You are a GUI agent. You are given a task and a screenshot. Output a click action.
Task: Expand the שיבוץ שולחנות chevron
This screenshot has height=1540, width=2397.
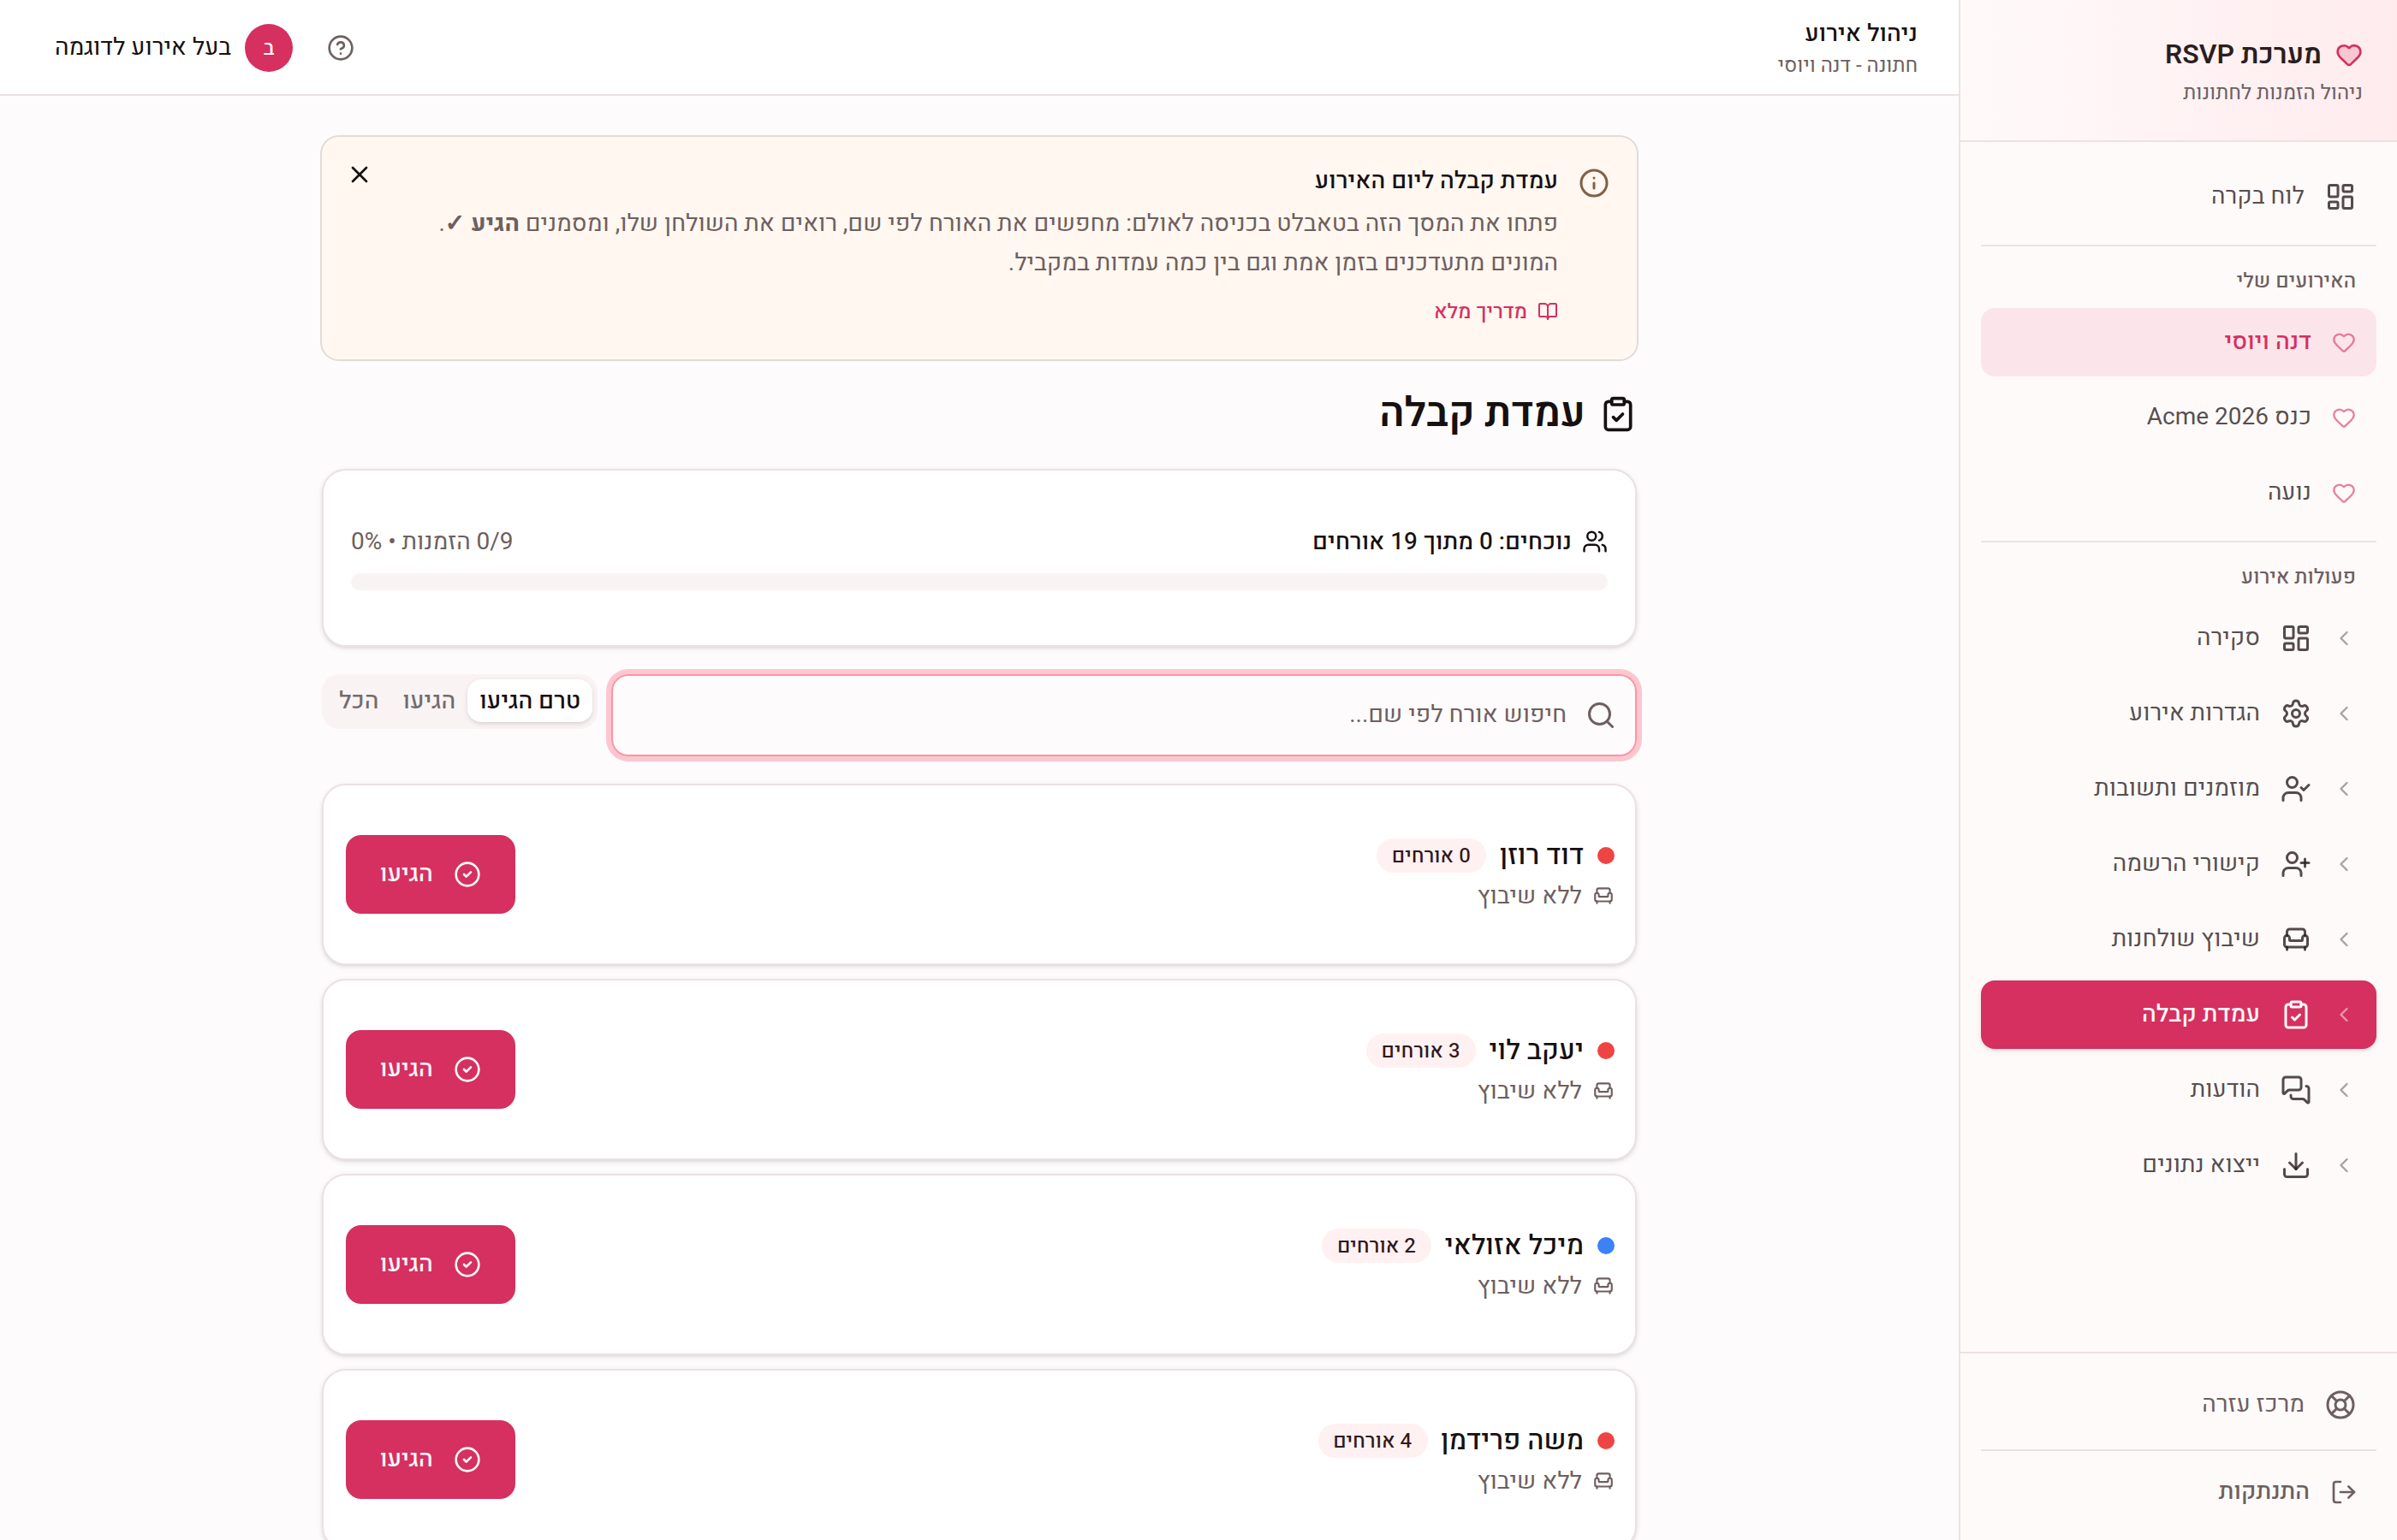point(2344,939)
